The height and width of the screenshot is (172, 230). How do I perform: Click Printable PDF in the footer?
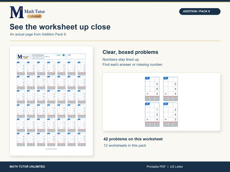point(156,167)
